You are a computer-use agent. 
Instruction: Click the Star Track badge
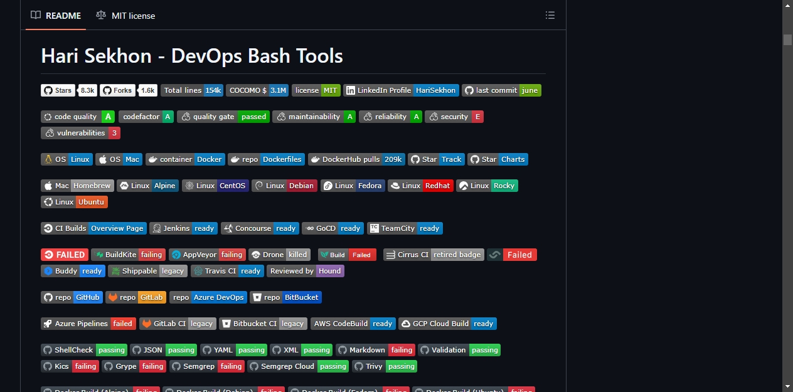437,159
